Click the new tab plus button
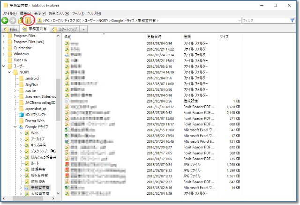Image resolution: width=300 pixels, height=205 pixels. (84, 29)
